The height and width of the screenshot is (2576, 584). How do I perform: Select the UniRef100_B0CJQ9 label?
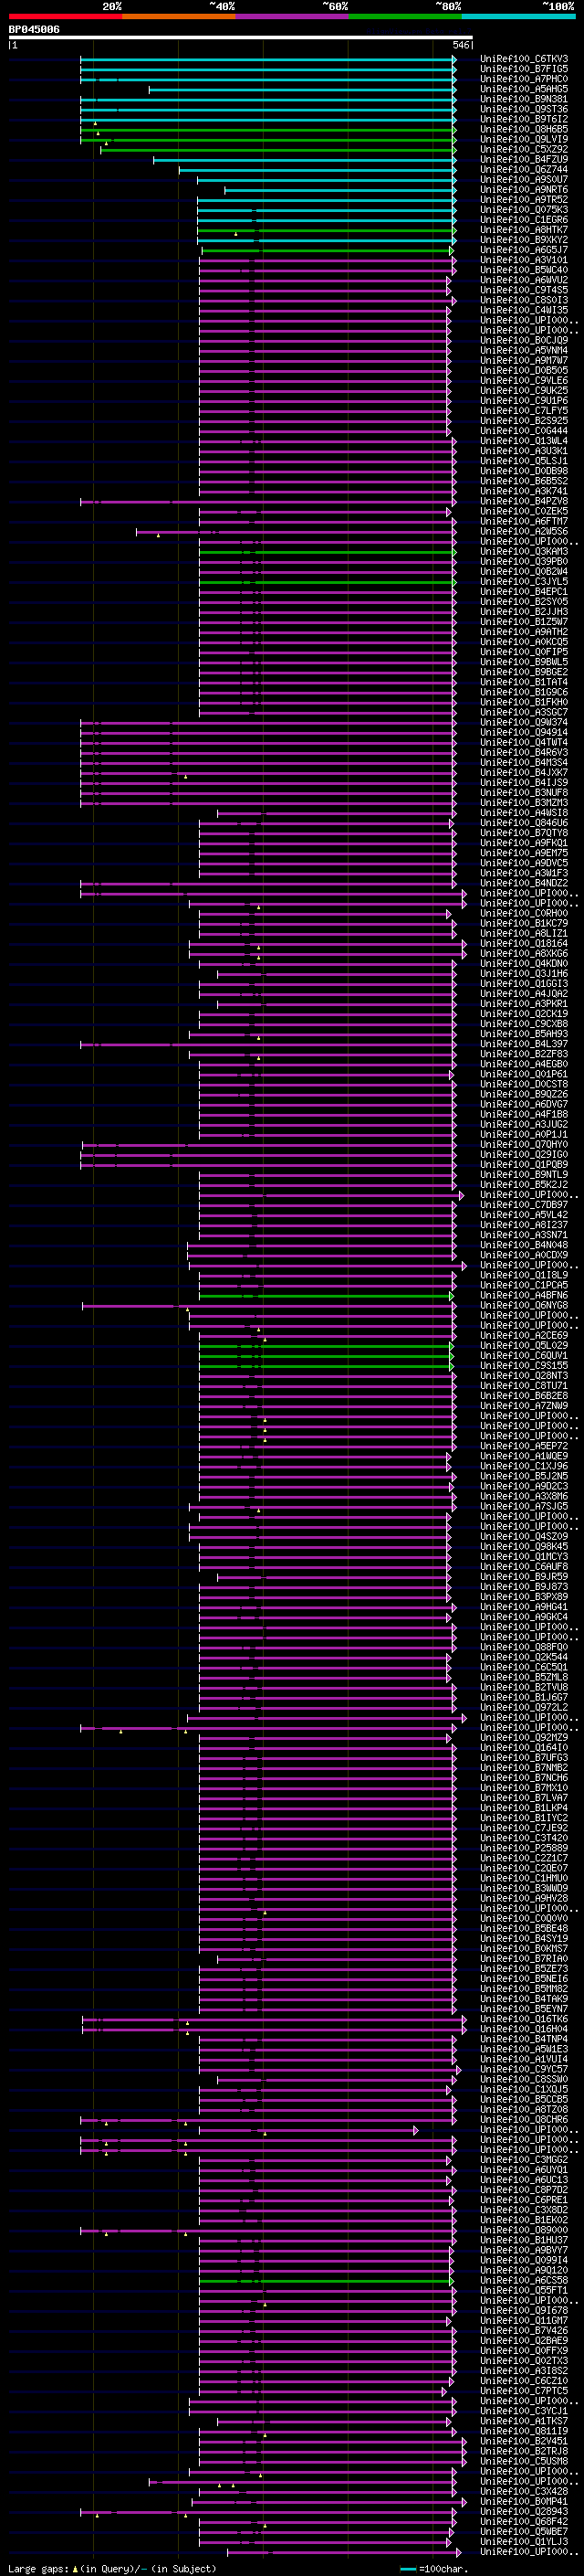click(524, 340)
